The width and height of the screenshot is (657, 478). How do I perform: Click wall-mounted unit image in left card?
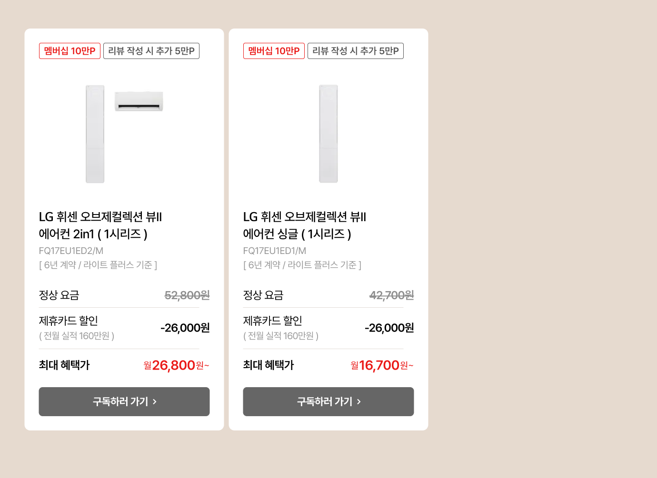pyautogui.click(x=139, y=101)
